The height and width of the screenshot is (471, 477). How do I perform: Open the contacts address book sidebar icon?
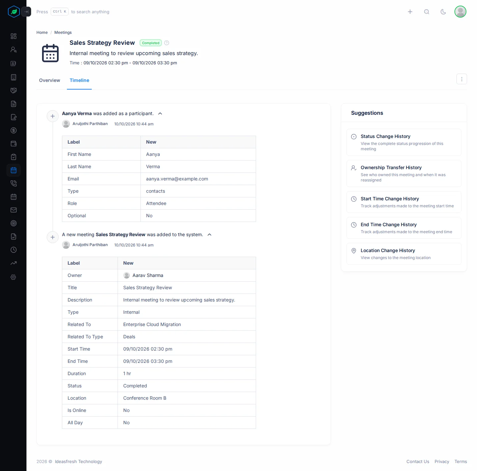(x=14, y=63)
